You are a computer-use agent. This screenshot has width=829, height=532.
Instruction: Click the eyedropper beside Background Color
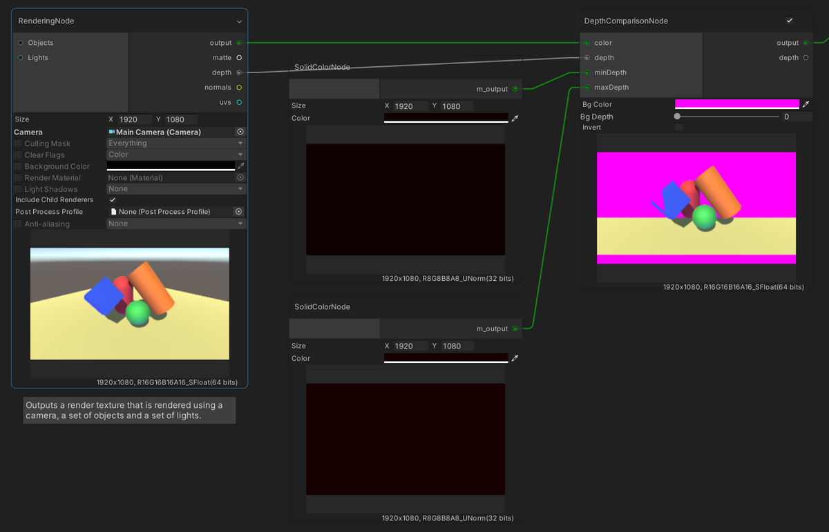click(x=240, y=166)
